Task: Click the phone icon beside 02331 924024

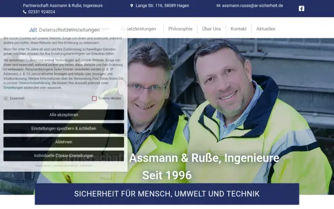Action: (24, 12)
